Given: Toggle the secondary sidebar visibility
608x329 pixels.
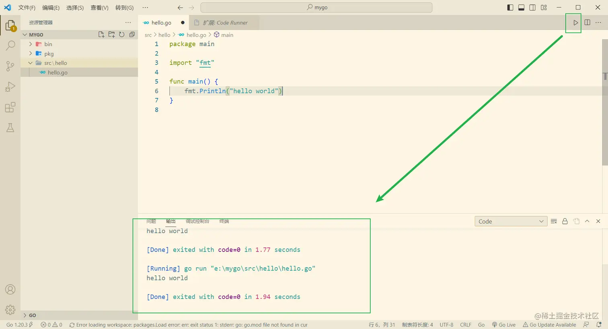Looking at the screenshot, I should (x=532, y=8).
